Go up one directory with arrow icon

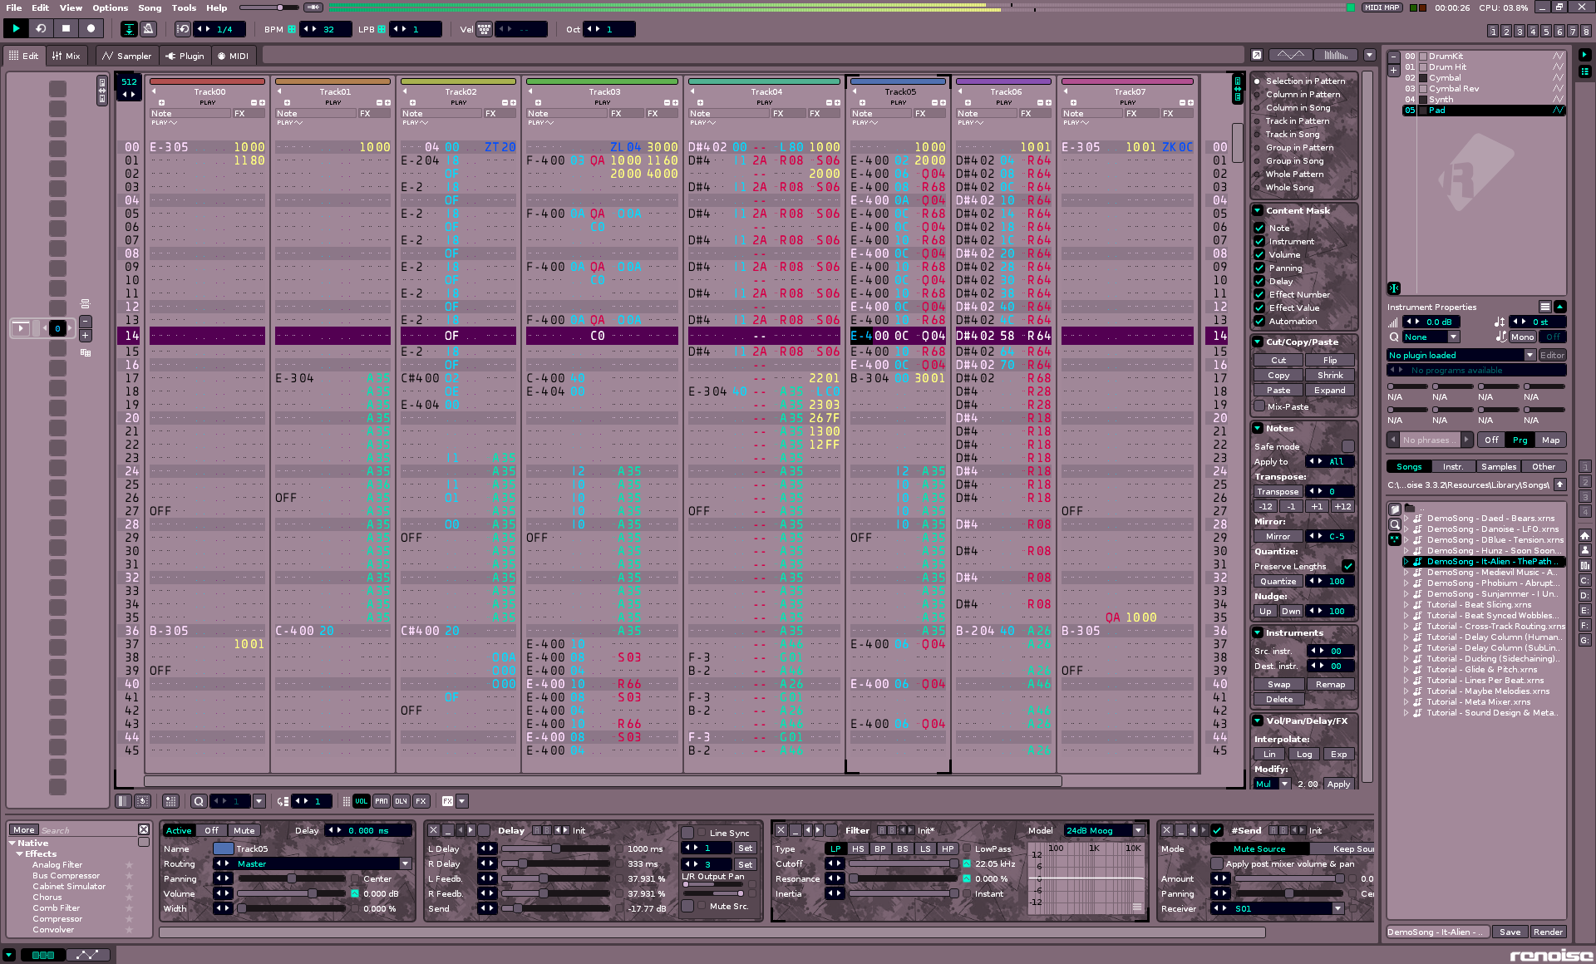click(1559, 484)
